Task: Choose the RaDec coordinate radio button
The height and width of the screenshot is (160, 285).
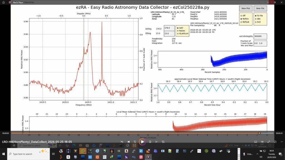Action: point(181,31)
